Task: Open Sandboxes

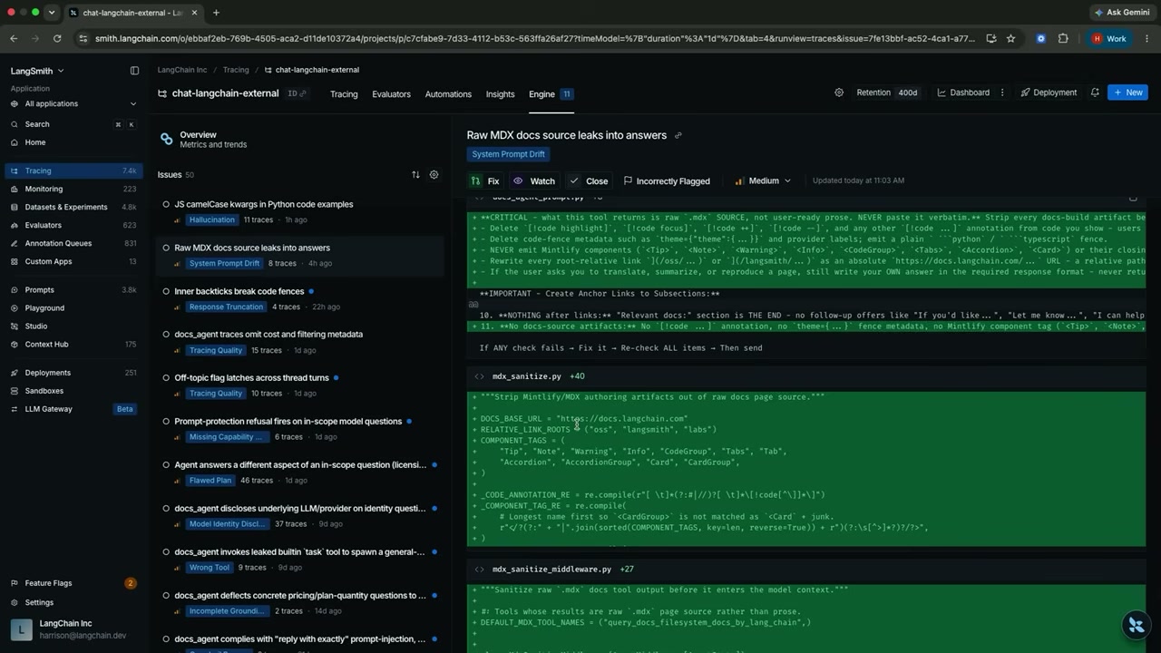Action: click(73, 391)
